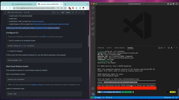
Task: Switch to the PROBLEMS panel tab
Action: click(101, 48)
